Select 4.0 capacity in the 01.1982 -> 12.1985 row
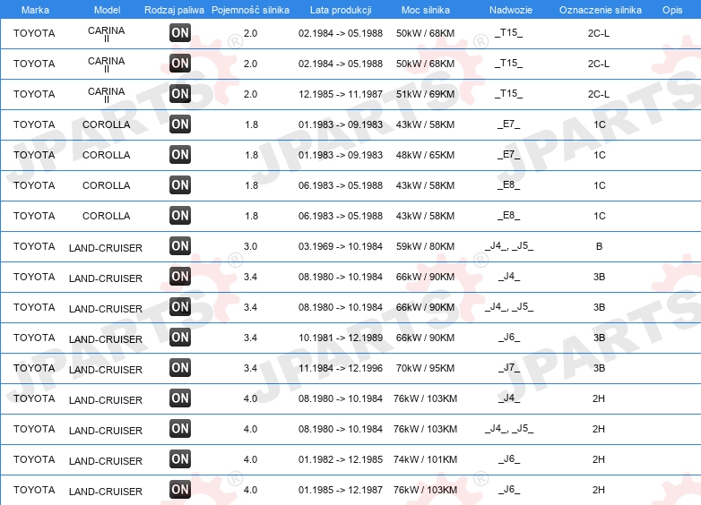Viewport: 701px width, 505px height. [x=250, y=459]
